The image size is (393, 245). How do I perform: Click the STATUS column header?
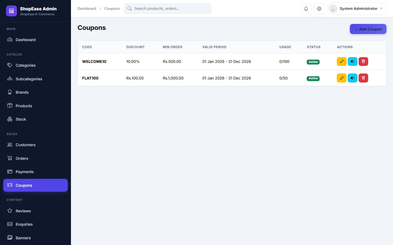(314, 47)
